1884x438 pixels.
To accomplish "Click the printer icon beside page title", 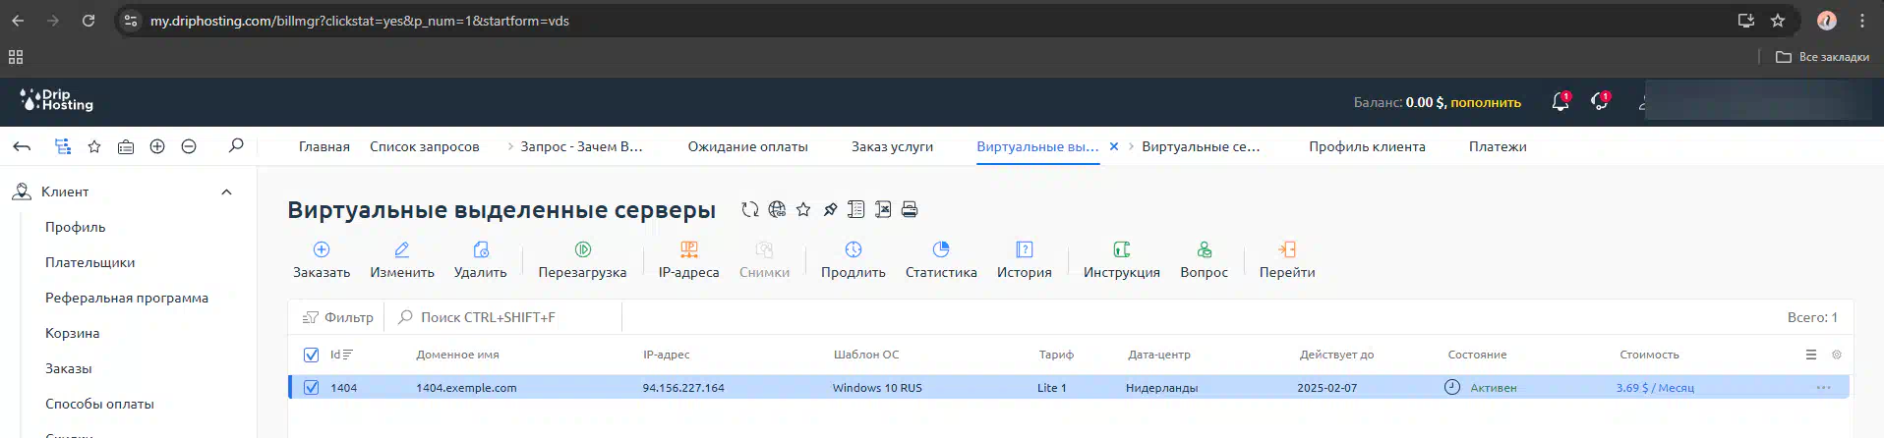I will 910,209.
